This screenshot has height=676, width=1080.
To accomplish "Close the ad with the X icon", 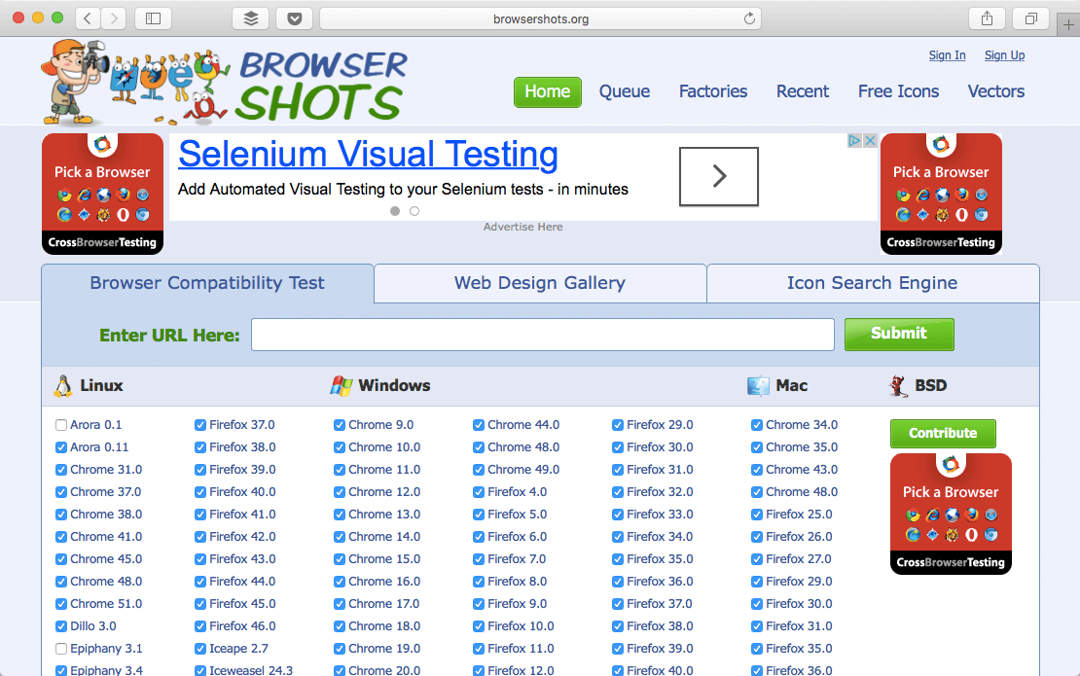I will point(870,140).
